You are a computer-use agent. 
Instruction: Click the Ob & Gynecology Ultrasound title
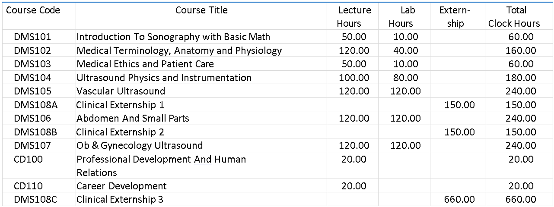click(x=140, y=145)
